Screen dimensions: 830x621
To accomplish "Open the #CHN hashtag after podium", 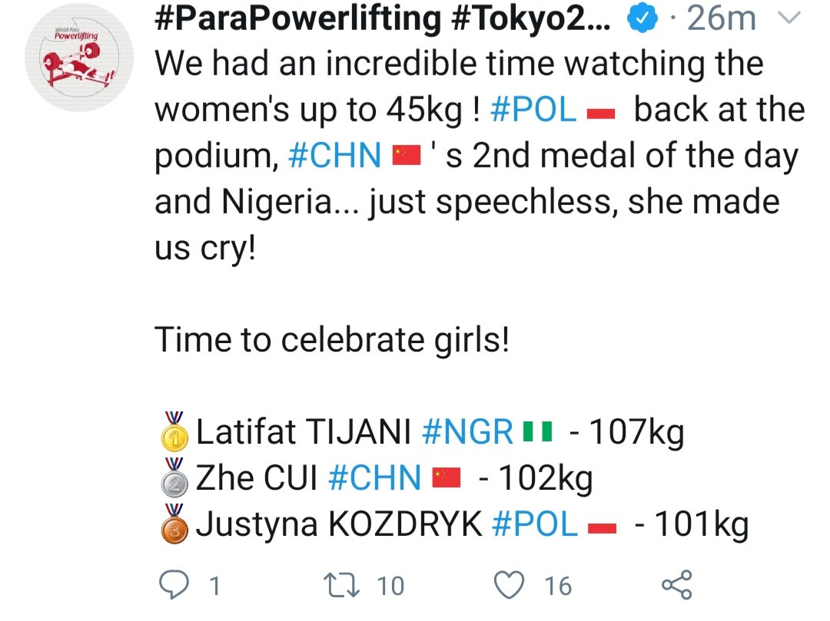I will pos(334,157).
